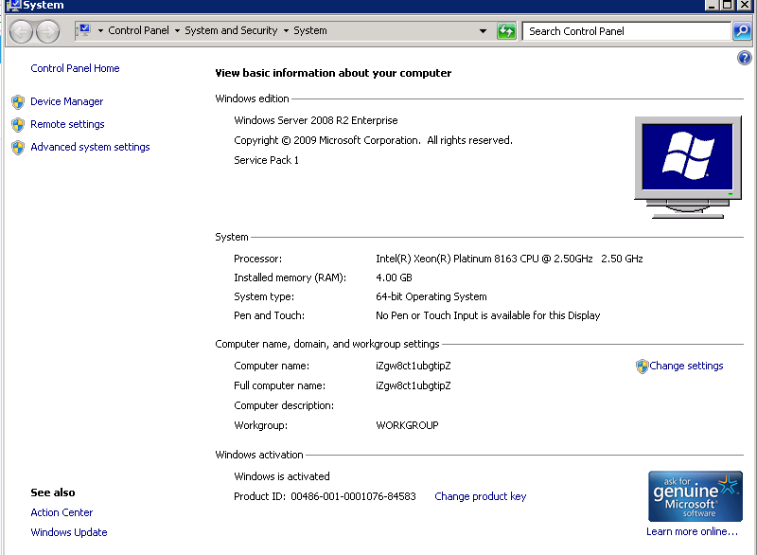The width and height of the screenshot is (757, 555).
Task: Expand the chevron after System and Security
Action: tap(288, 30)
